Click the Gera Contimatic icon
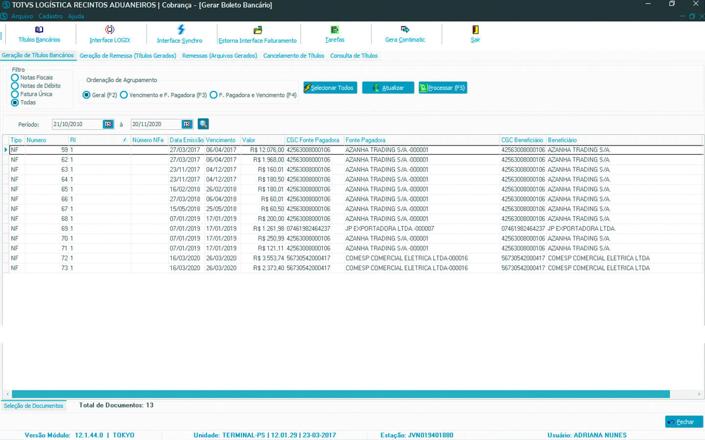Image resolution: width=705 pixels, height=440 pixels. click(x=405, y=30)
